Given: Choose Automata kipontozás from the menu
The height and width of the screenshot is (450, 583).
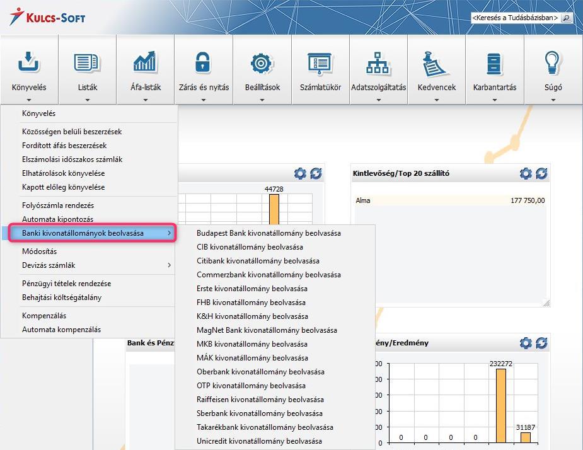Looking at the screenshot, I should (x=88, y=219).
